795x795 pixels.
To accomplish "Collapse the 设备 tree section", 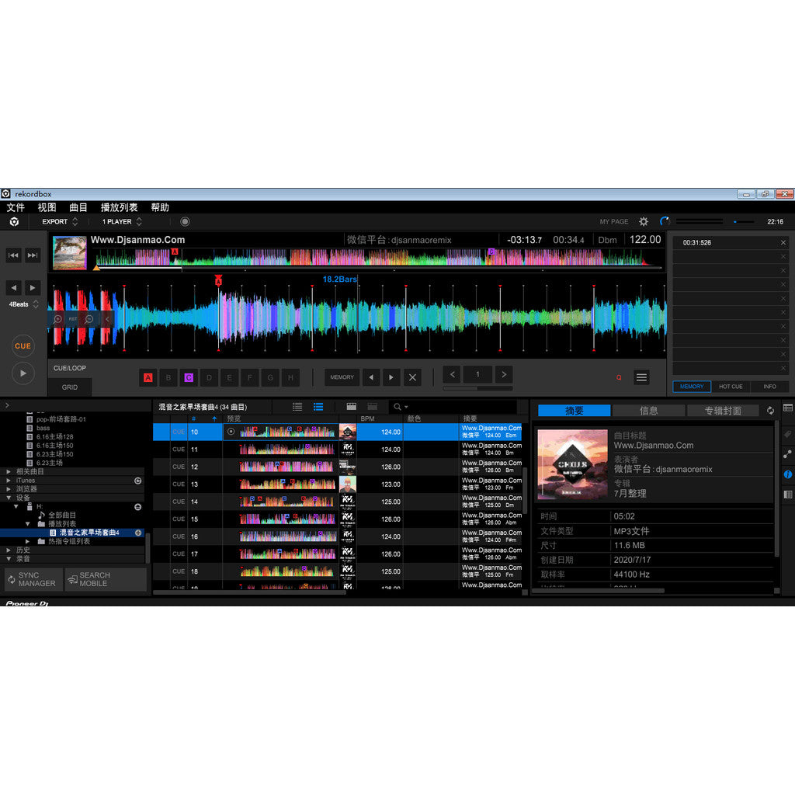I will 9,498.
